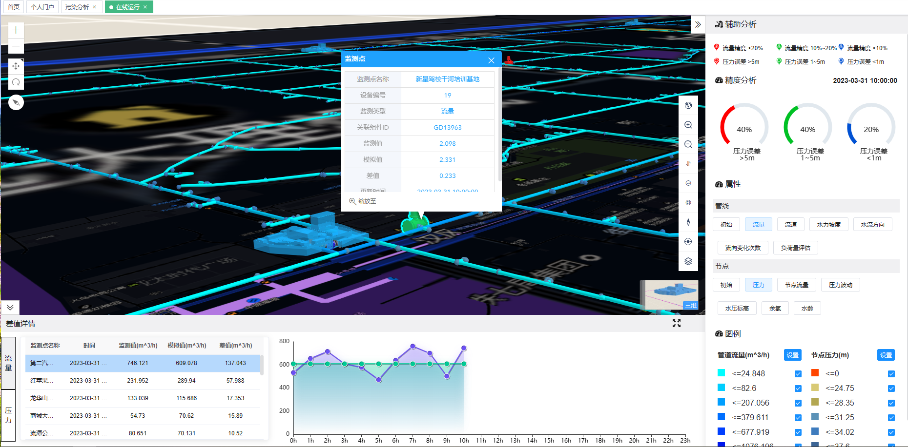Click the map zoom-out minus button

pos(16,47)
